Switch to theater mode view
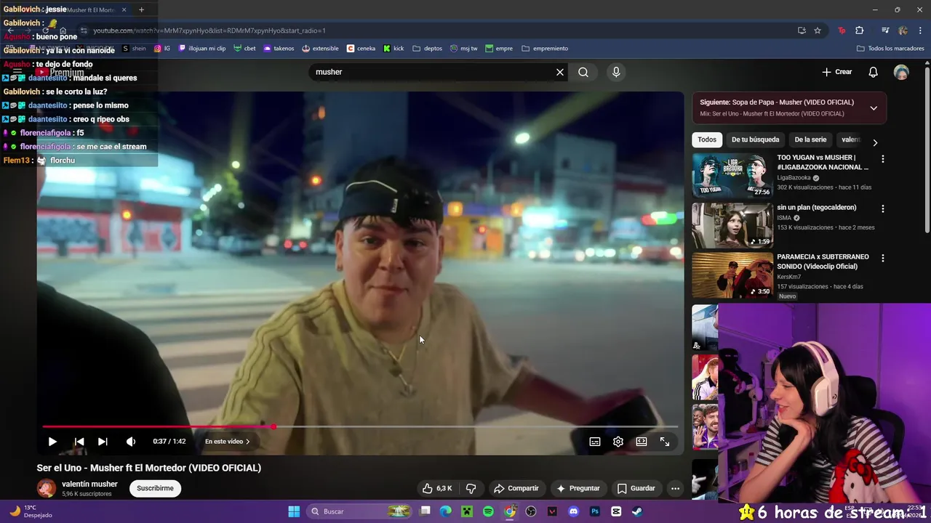The height and width of the screenshot is (523, 931). 642,442
